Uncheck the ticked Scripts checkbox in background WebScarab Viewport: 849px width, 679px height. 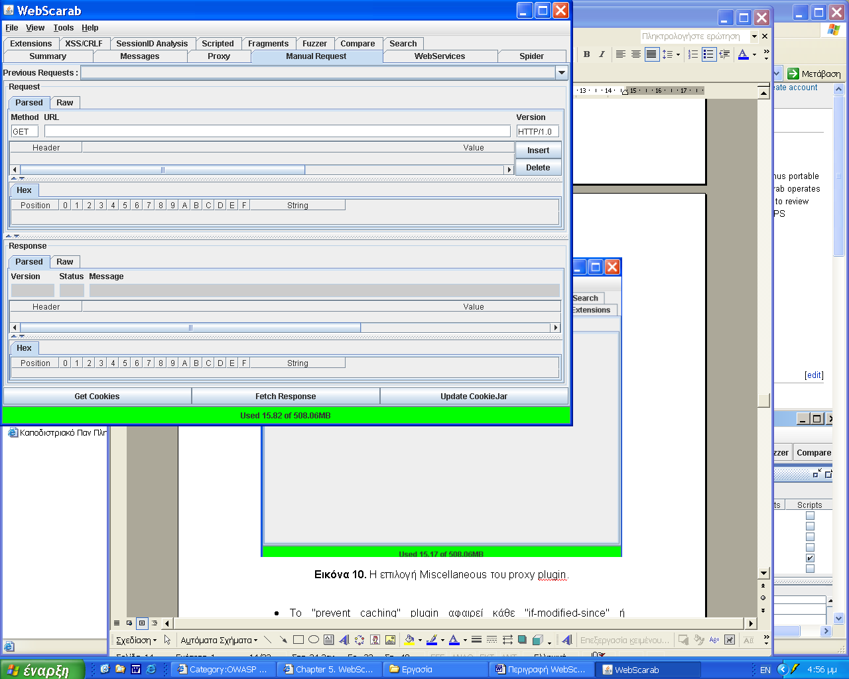click(x=810, y=558)
